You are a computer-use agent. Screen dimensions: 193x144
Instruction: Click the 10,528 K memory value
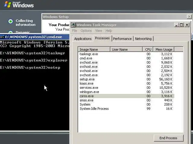click(x=166, y=88)
